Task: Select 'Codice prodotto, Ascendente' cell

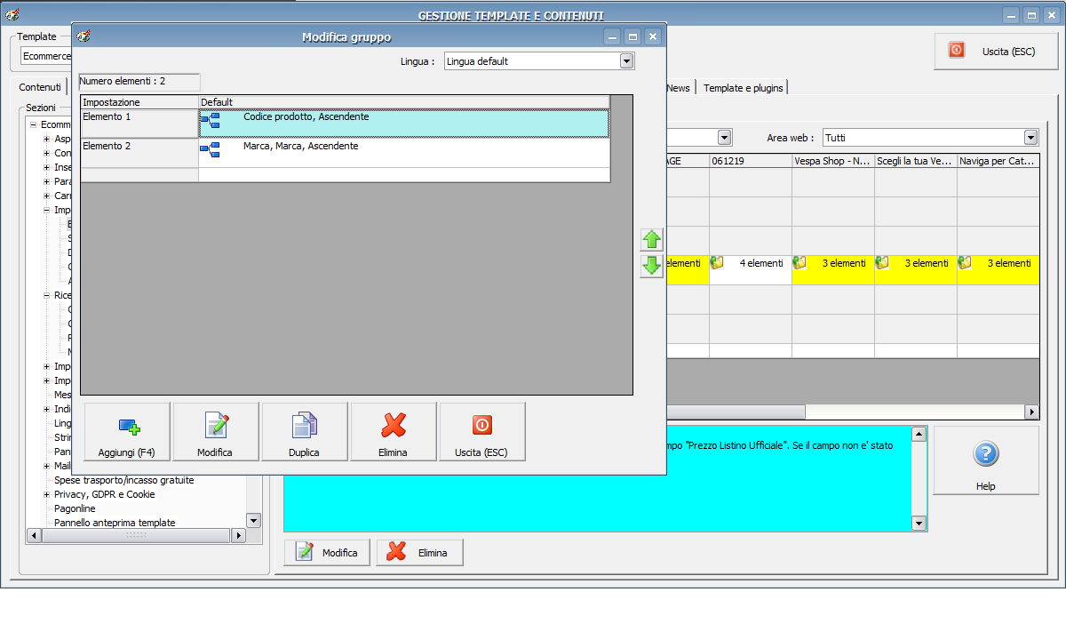Action: pos(404,123)
